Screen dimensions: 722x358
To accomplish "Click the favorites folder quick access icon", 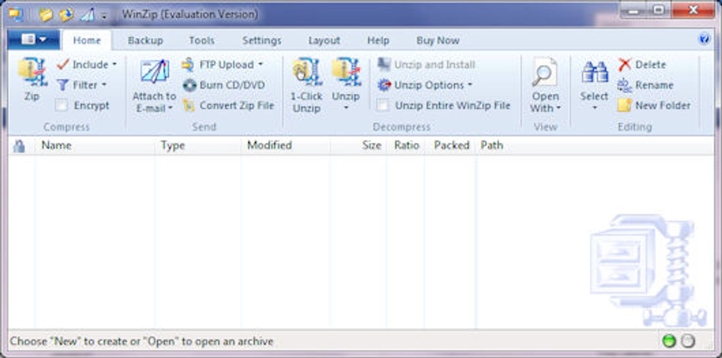I will pyautogui.click(x=66, y=14).
